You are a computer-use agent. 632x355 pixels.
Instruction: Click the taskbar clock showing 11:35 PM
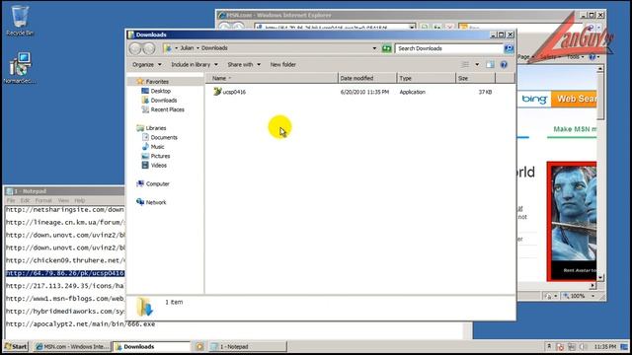click(x=605, y=346)
